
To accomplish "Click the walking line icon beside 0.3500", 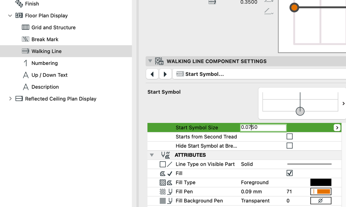I will pyautogui.click(x=212, y=2).
